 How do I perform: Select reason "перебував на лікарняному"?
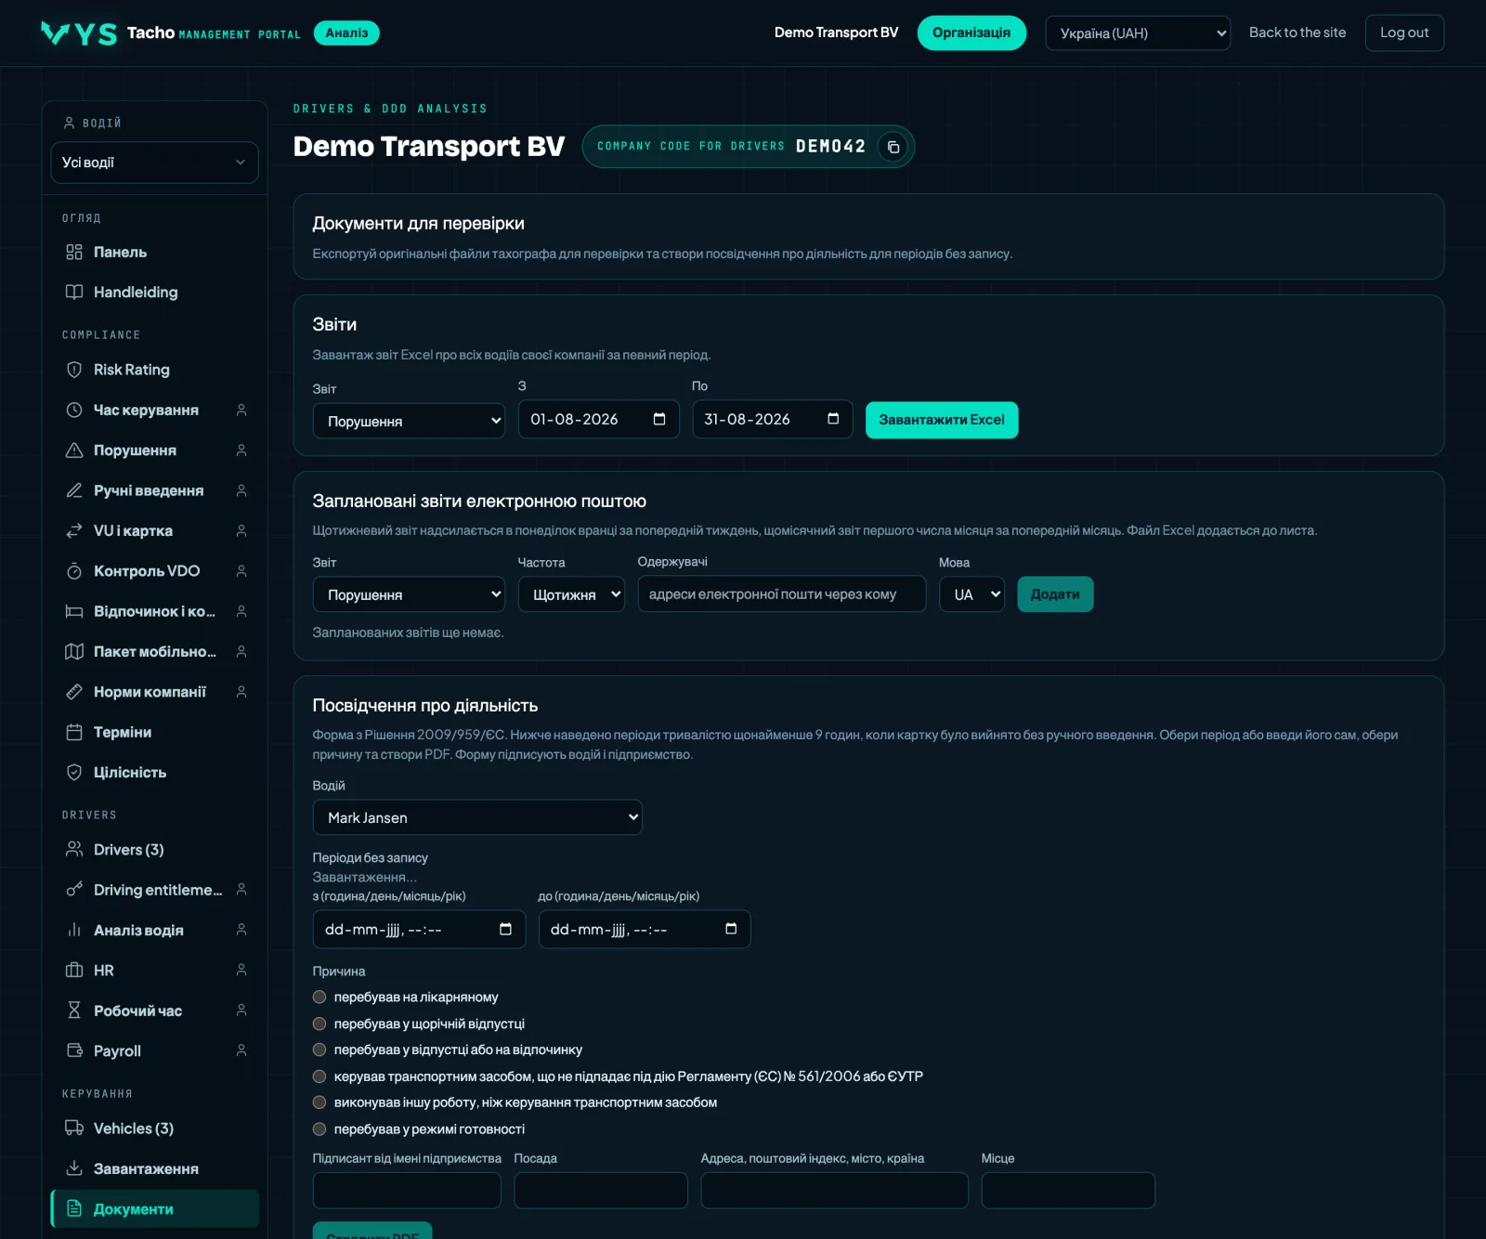(319, 997)
